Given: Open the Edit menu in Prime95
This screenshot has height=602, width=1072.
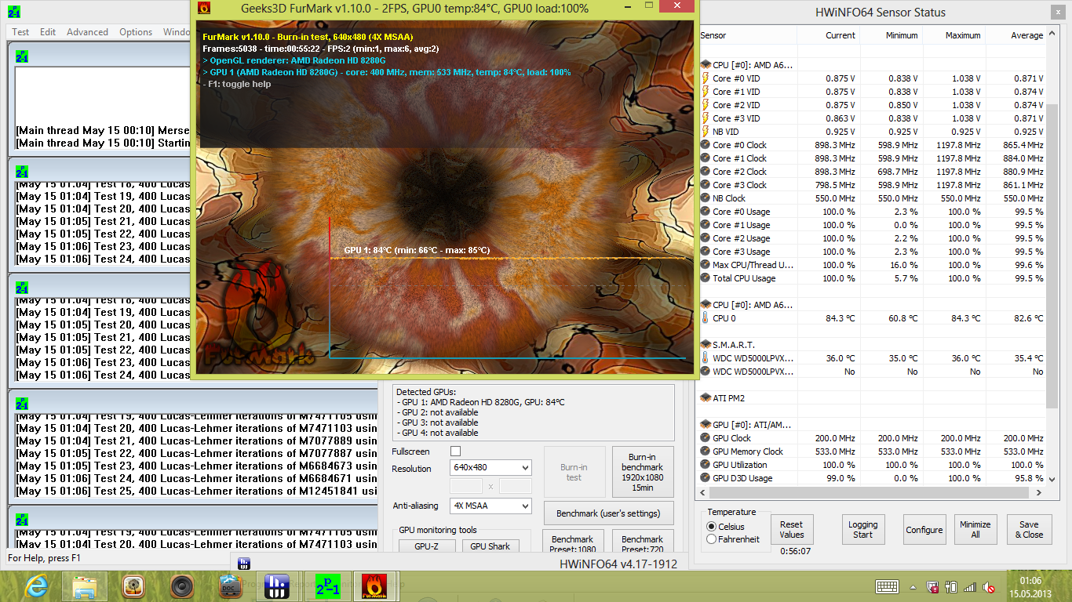Looking at the screenshot, I should (48, 32).
